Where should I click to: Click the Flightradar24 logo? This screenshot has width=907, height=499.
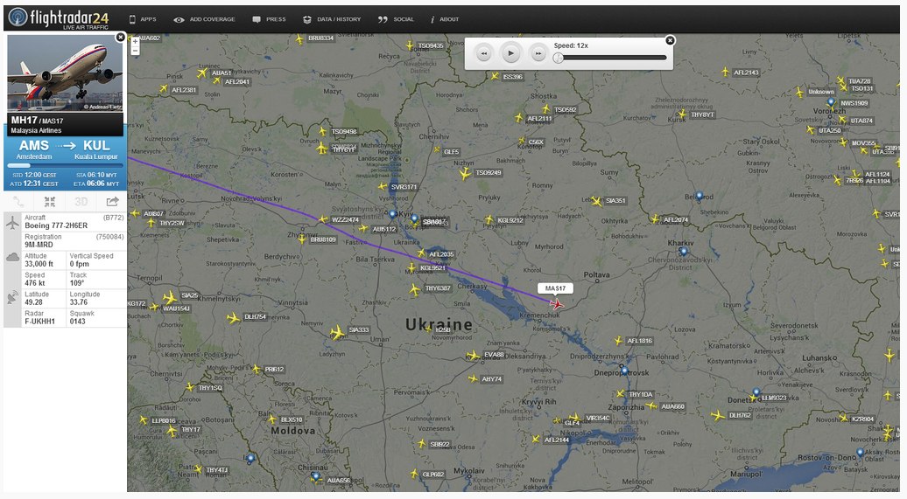[x=59, y=17]
